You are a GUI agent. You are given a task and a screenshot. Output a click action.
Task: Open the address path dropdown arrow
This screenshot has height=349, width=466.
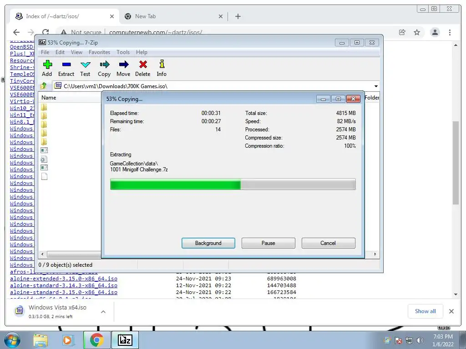point(376,86)
